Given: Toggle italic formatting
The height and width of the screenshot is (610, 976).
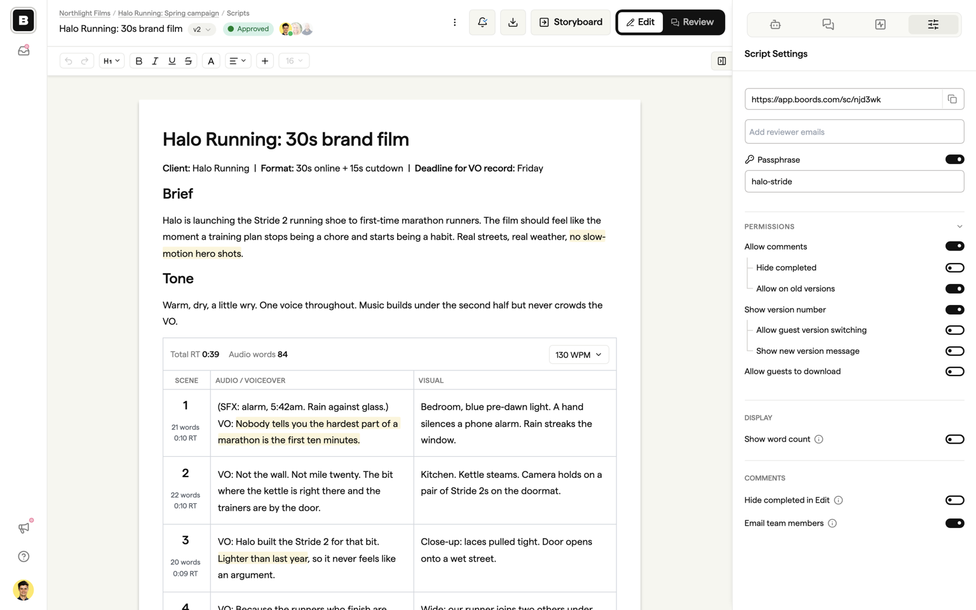Looking at the screenshot, I should pos(155,61).
